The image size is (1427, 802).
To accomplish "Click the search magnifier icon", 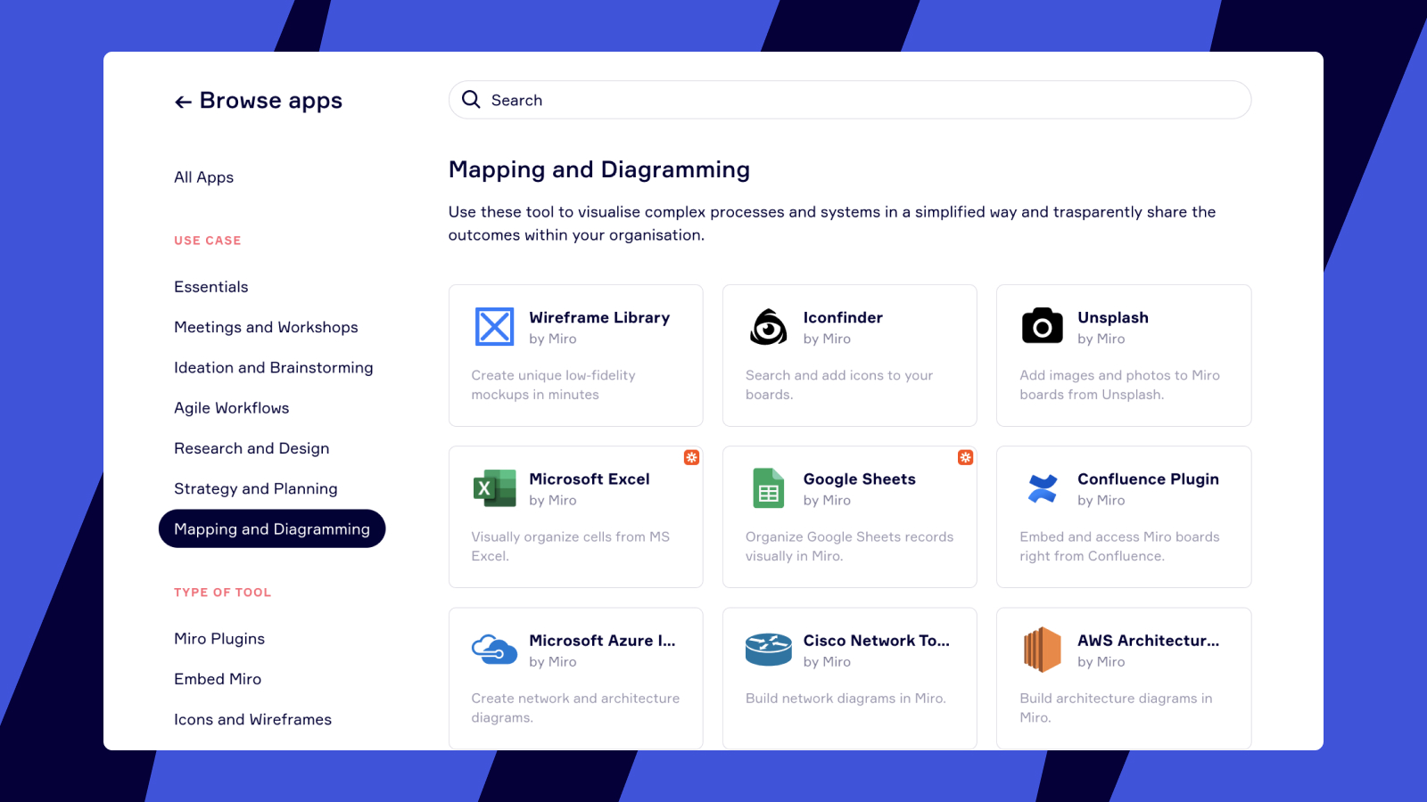I will (471, 100).
